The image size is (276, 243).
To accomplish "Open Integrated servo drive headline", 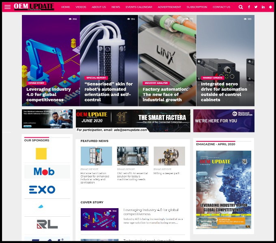I will click(x=224, y=92).
